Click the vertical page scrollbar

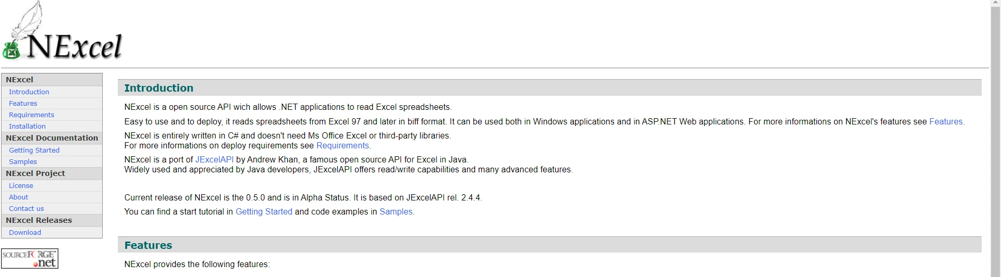995,138
